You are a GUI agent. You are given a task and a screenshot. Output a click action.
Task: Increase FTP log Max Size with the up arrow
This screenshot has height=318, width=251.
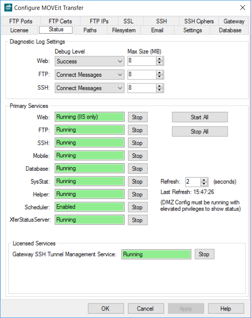[160, 73]
